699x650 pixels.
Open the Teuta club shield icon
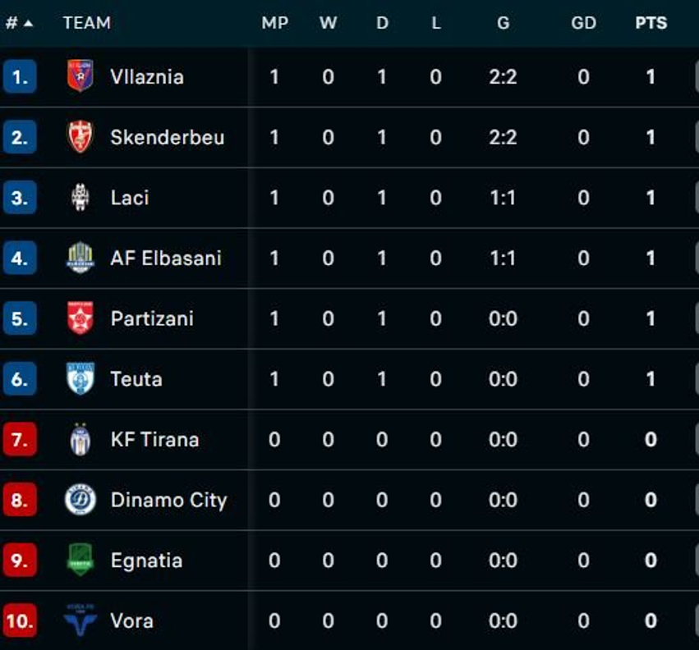80,378
